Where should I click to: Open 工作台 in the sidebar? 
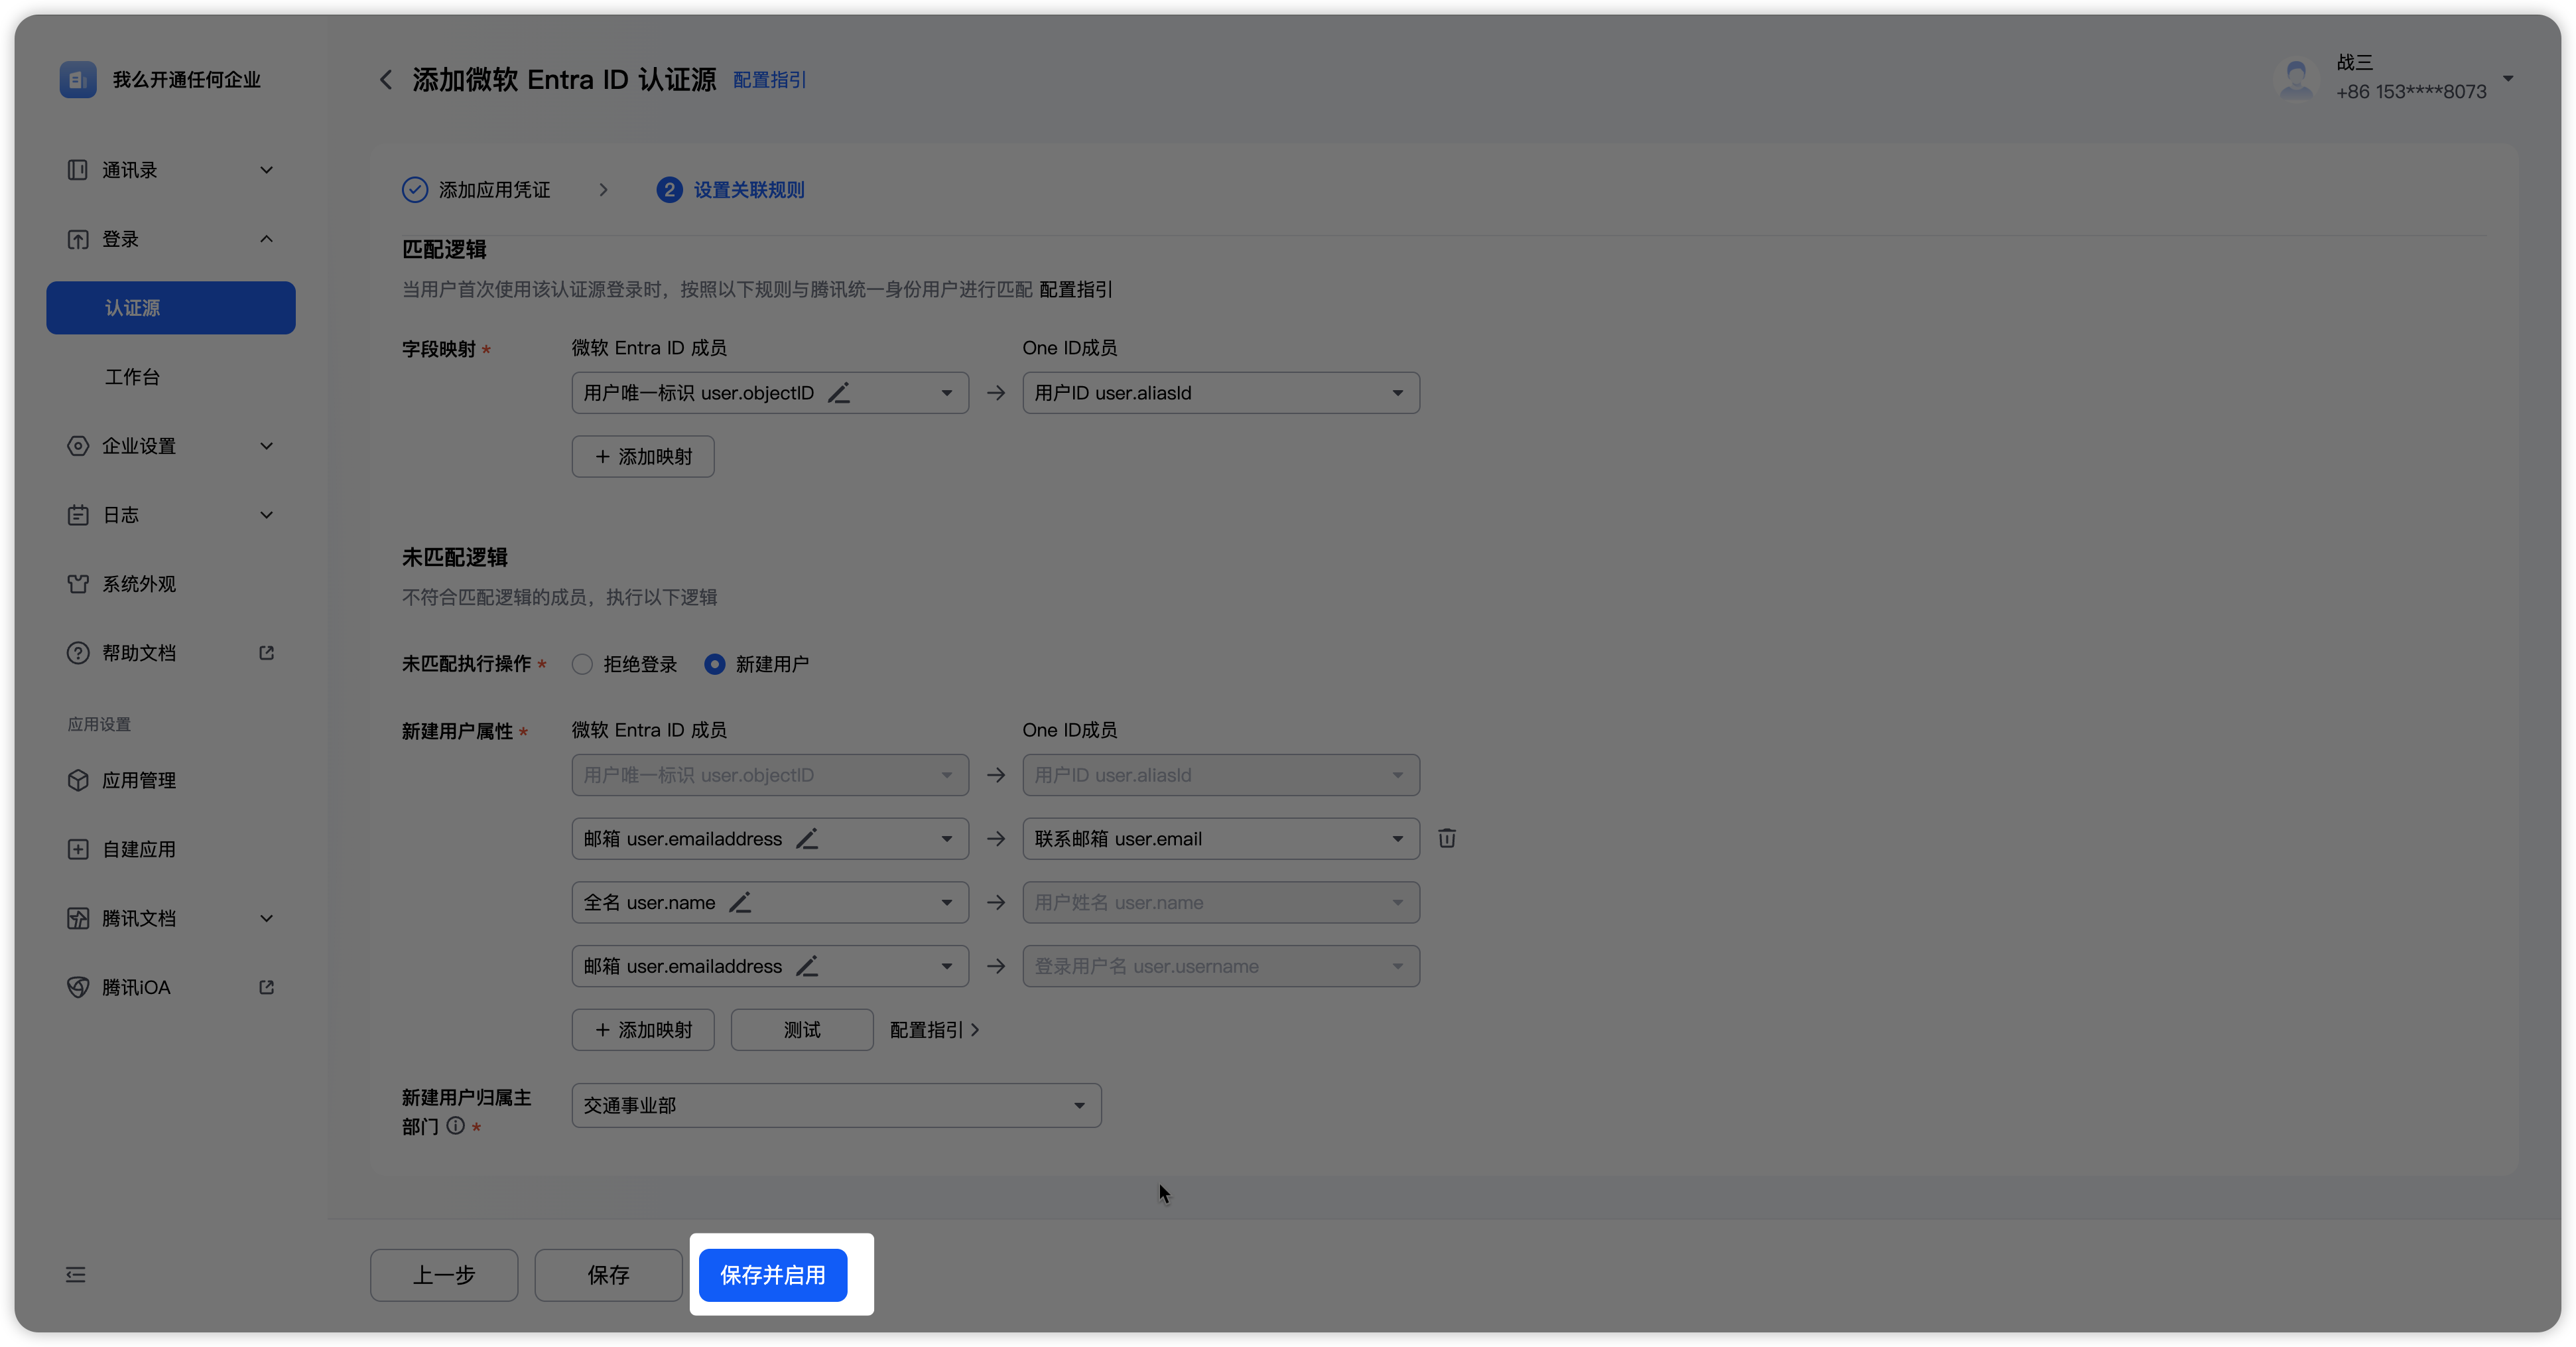[x=133, y=378]
